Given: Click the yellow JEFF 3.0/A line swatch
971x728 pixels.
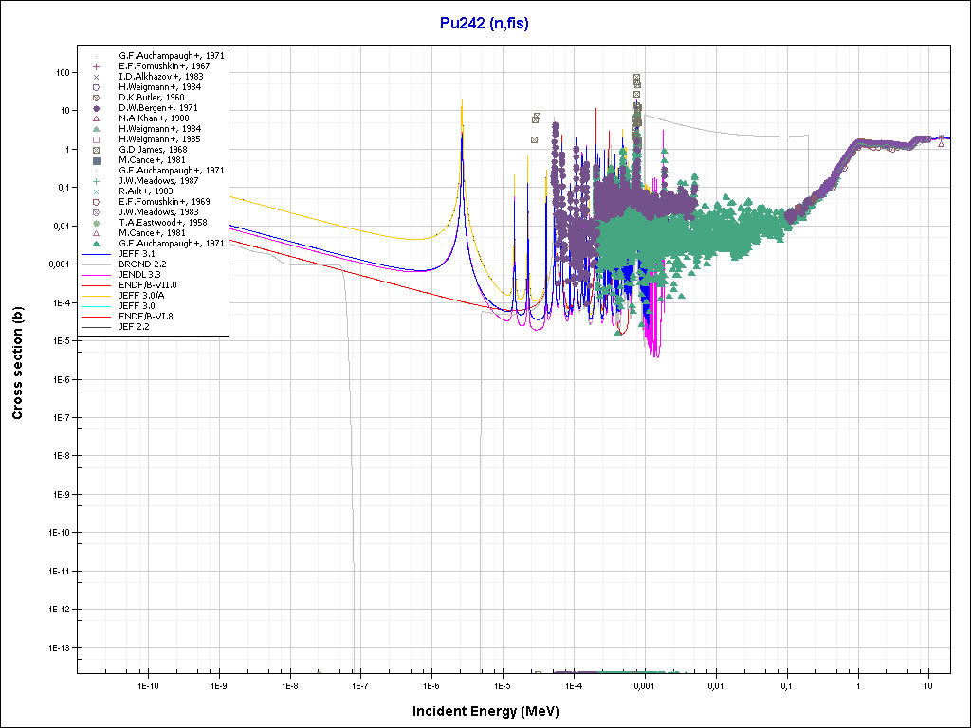Looking at the screenshot, I should point(96,296).
